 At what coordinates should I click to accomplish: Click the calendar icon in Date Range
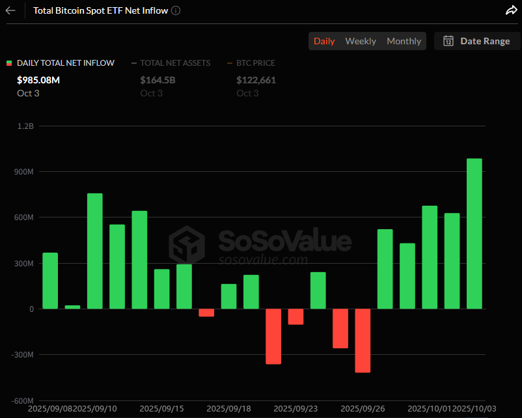coord(448,41)
